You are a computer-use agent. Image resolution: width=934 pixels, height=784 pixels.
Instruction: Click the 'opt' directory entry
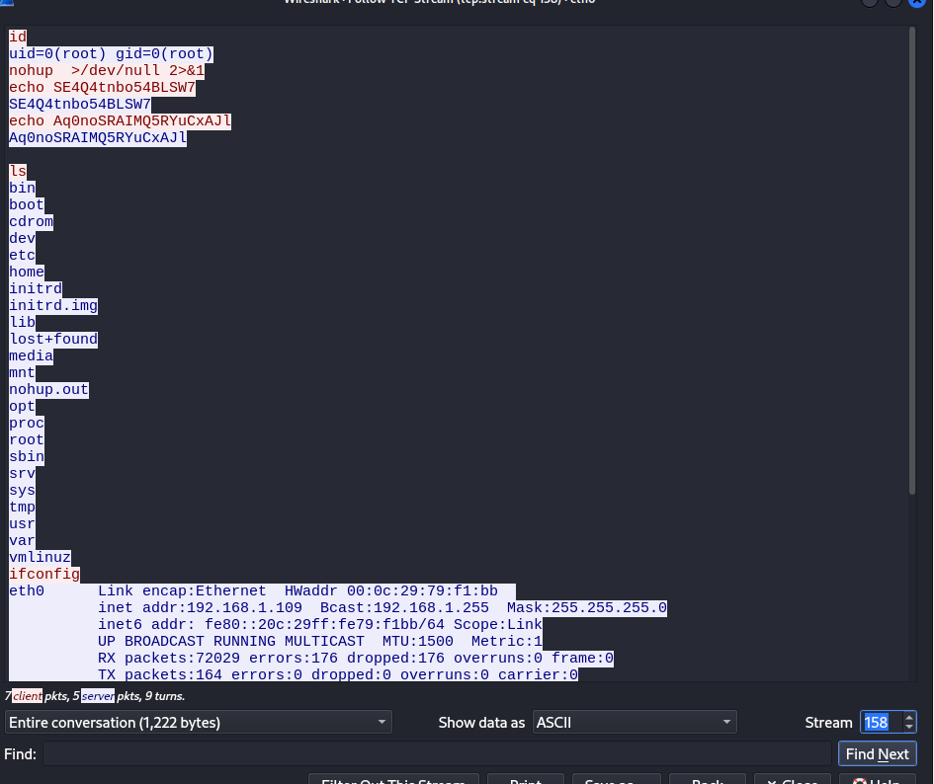pos(22,406)
